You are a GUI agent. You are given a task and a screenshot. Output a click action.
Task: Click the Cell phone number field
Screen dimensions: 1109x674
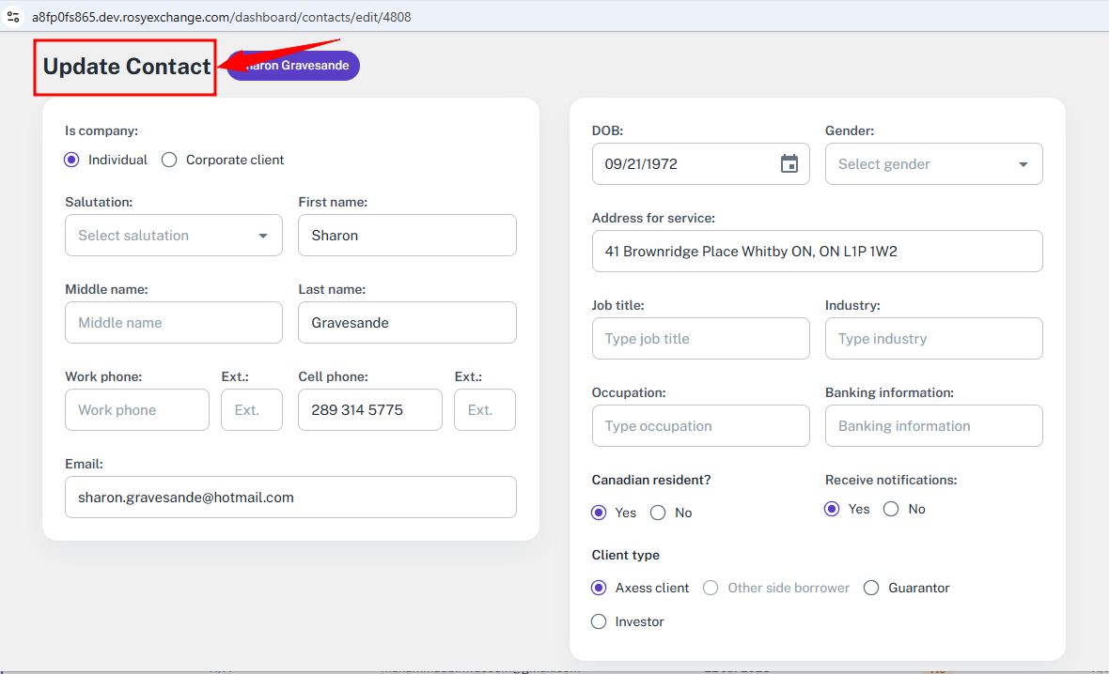369,410
